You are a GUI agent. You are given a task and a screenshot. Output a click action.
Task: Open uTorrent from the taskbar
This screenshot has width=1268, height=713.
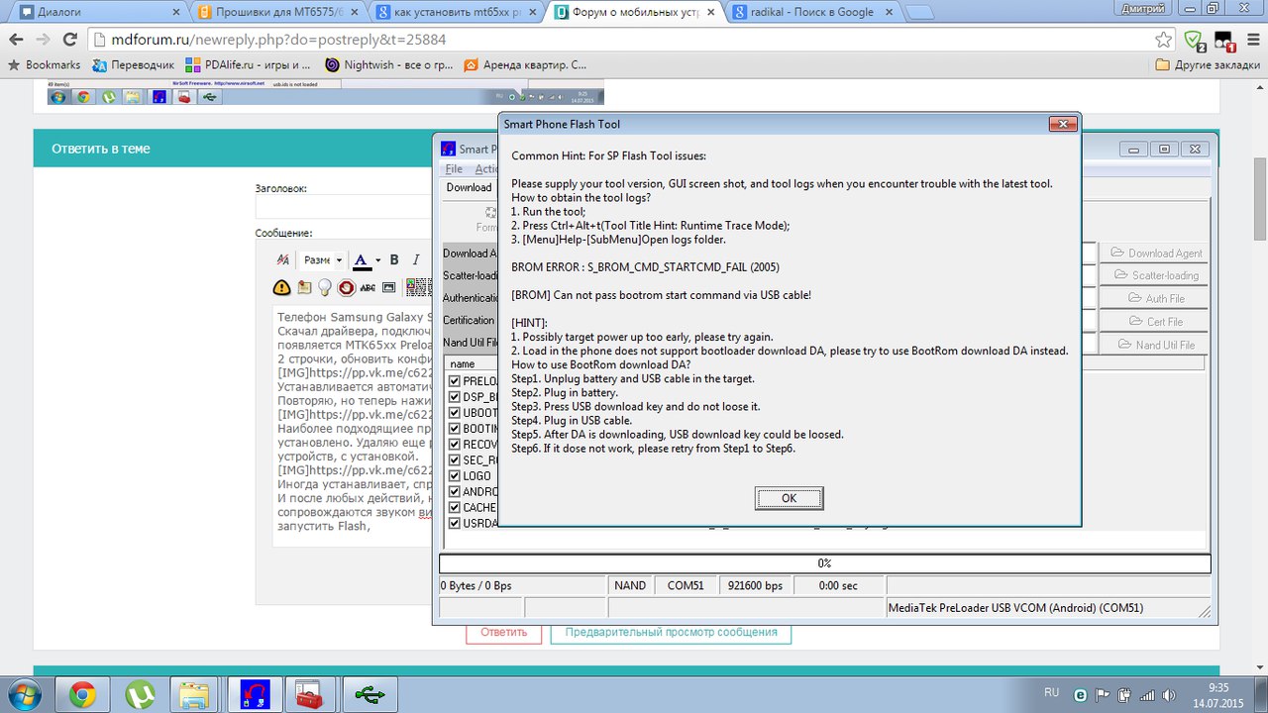coord(140,695)
